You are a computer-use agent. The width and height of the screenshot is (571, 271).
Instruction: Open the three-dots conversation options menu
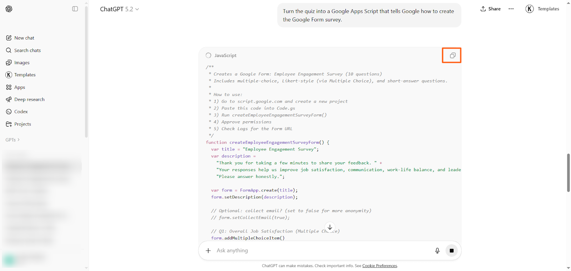click(x=511, y=9)
